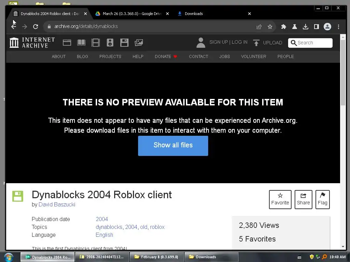This screenshot has width=350, height=262.
Task: Open the Texts book icon
Action: coord(81,43)
